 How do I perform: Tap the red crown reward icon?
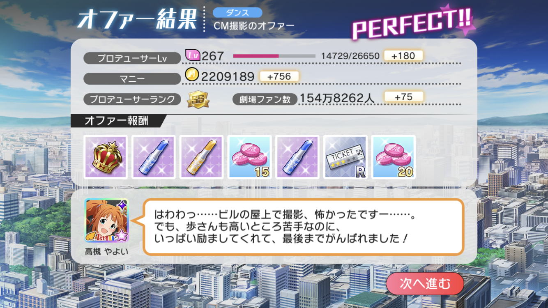pyautogui.click(x=106, y=157)
